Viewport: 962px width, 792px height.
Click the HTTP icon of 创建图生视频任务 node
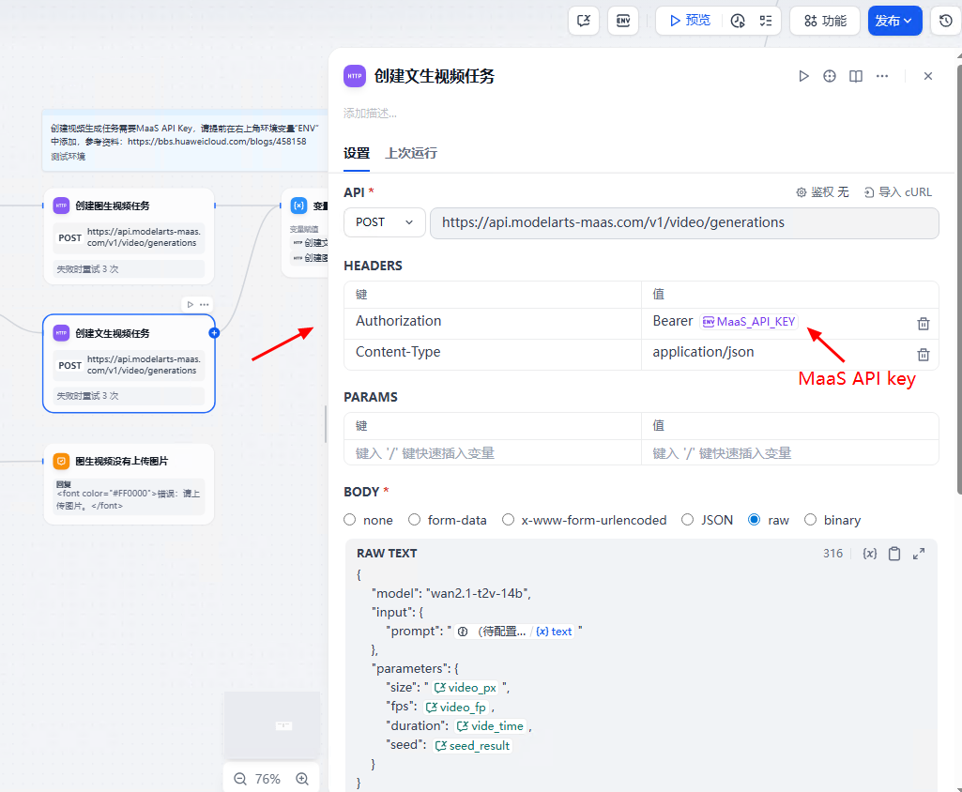[x=61, y=206]
